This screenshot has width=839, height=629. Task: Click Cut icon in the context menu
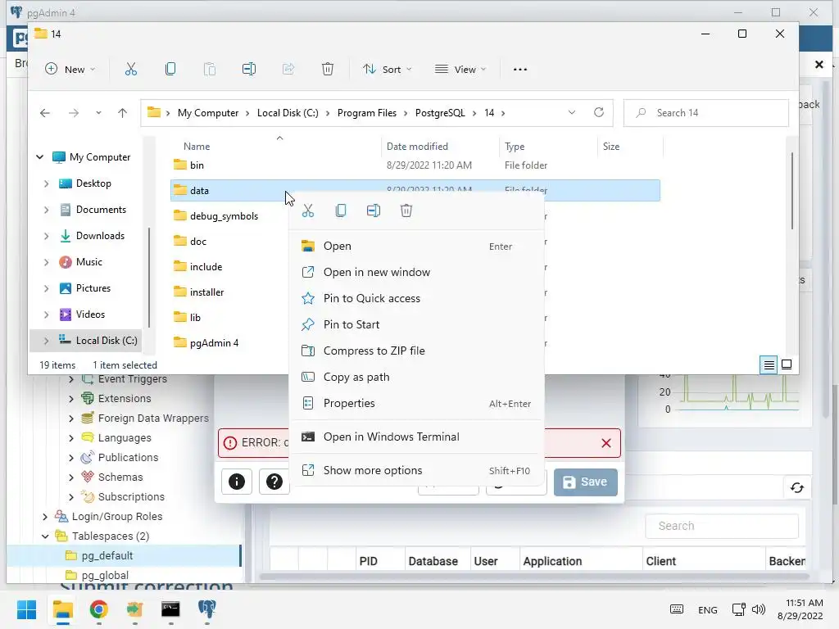tap(308, 210)
